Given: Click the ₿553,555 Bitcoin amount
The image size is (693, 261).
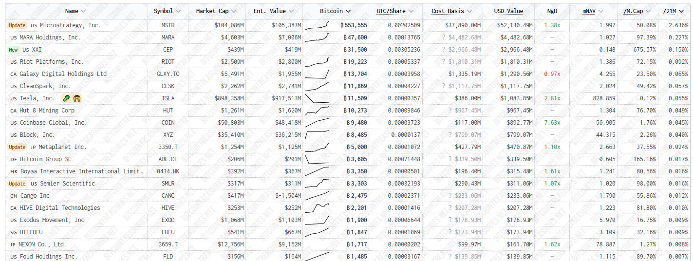Looking at the screenshot, I should (x=354, y=25).
